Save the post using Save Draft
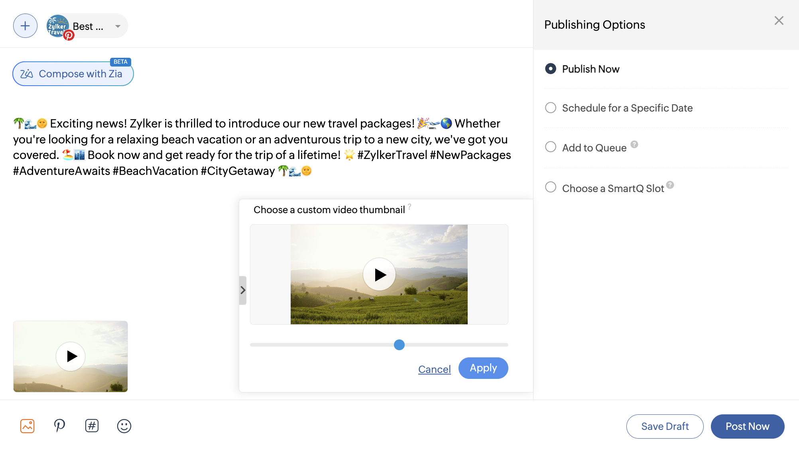 665,426
